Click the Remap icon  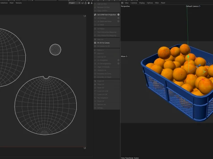click(x=95, y=108)
